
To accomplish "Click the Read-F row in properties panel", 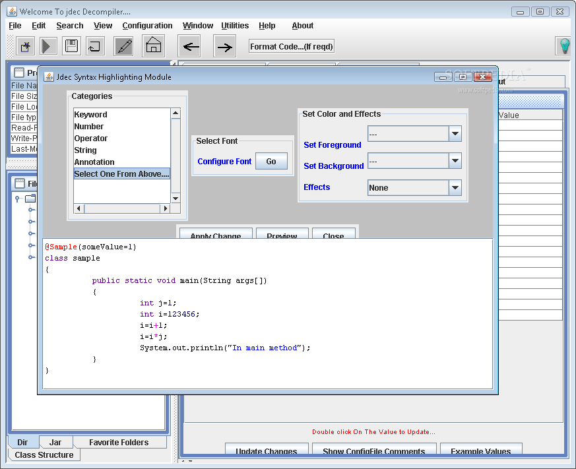I will 24,127.
